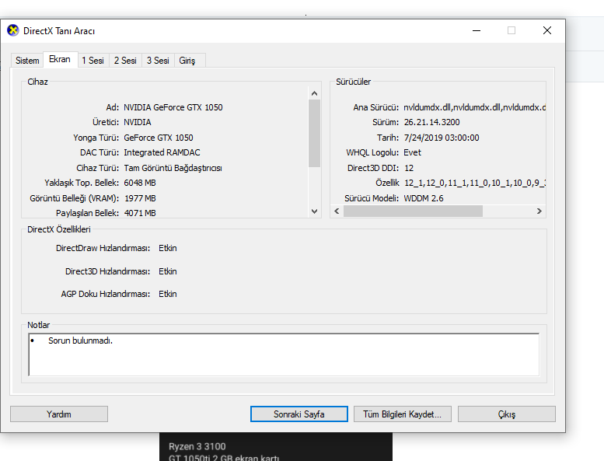Click driver version 26.21.14.3200
The width and height of the screenshot is (604, 461).
431,123
